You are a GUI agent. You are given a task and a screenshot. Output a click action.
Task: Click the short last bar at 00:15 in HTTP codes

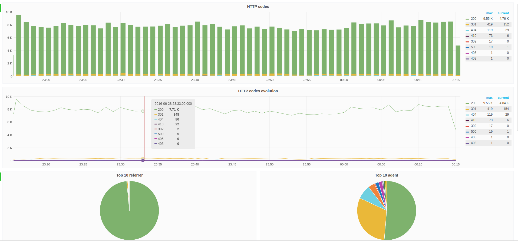[458, 61]
